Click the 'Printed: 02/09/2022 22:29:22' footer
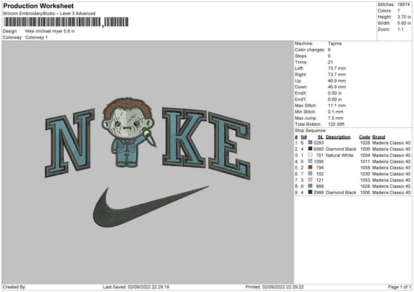This screenshot has width=414, height=292. pos(275,286)
